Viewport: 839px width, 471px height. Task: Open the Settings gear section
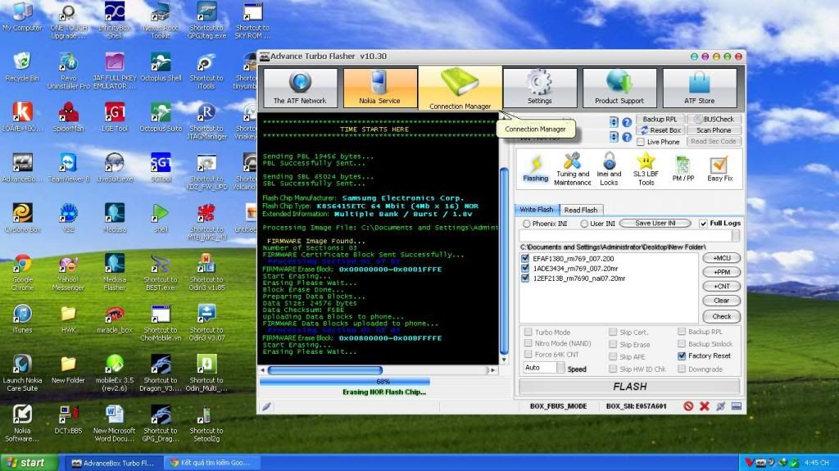(539, 88)
